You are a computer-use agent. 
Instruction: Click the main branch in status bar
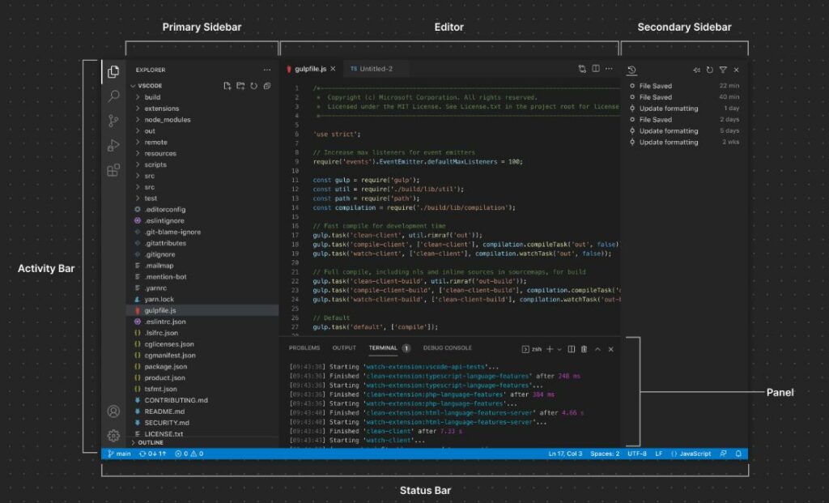[120, 454]
